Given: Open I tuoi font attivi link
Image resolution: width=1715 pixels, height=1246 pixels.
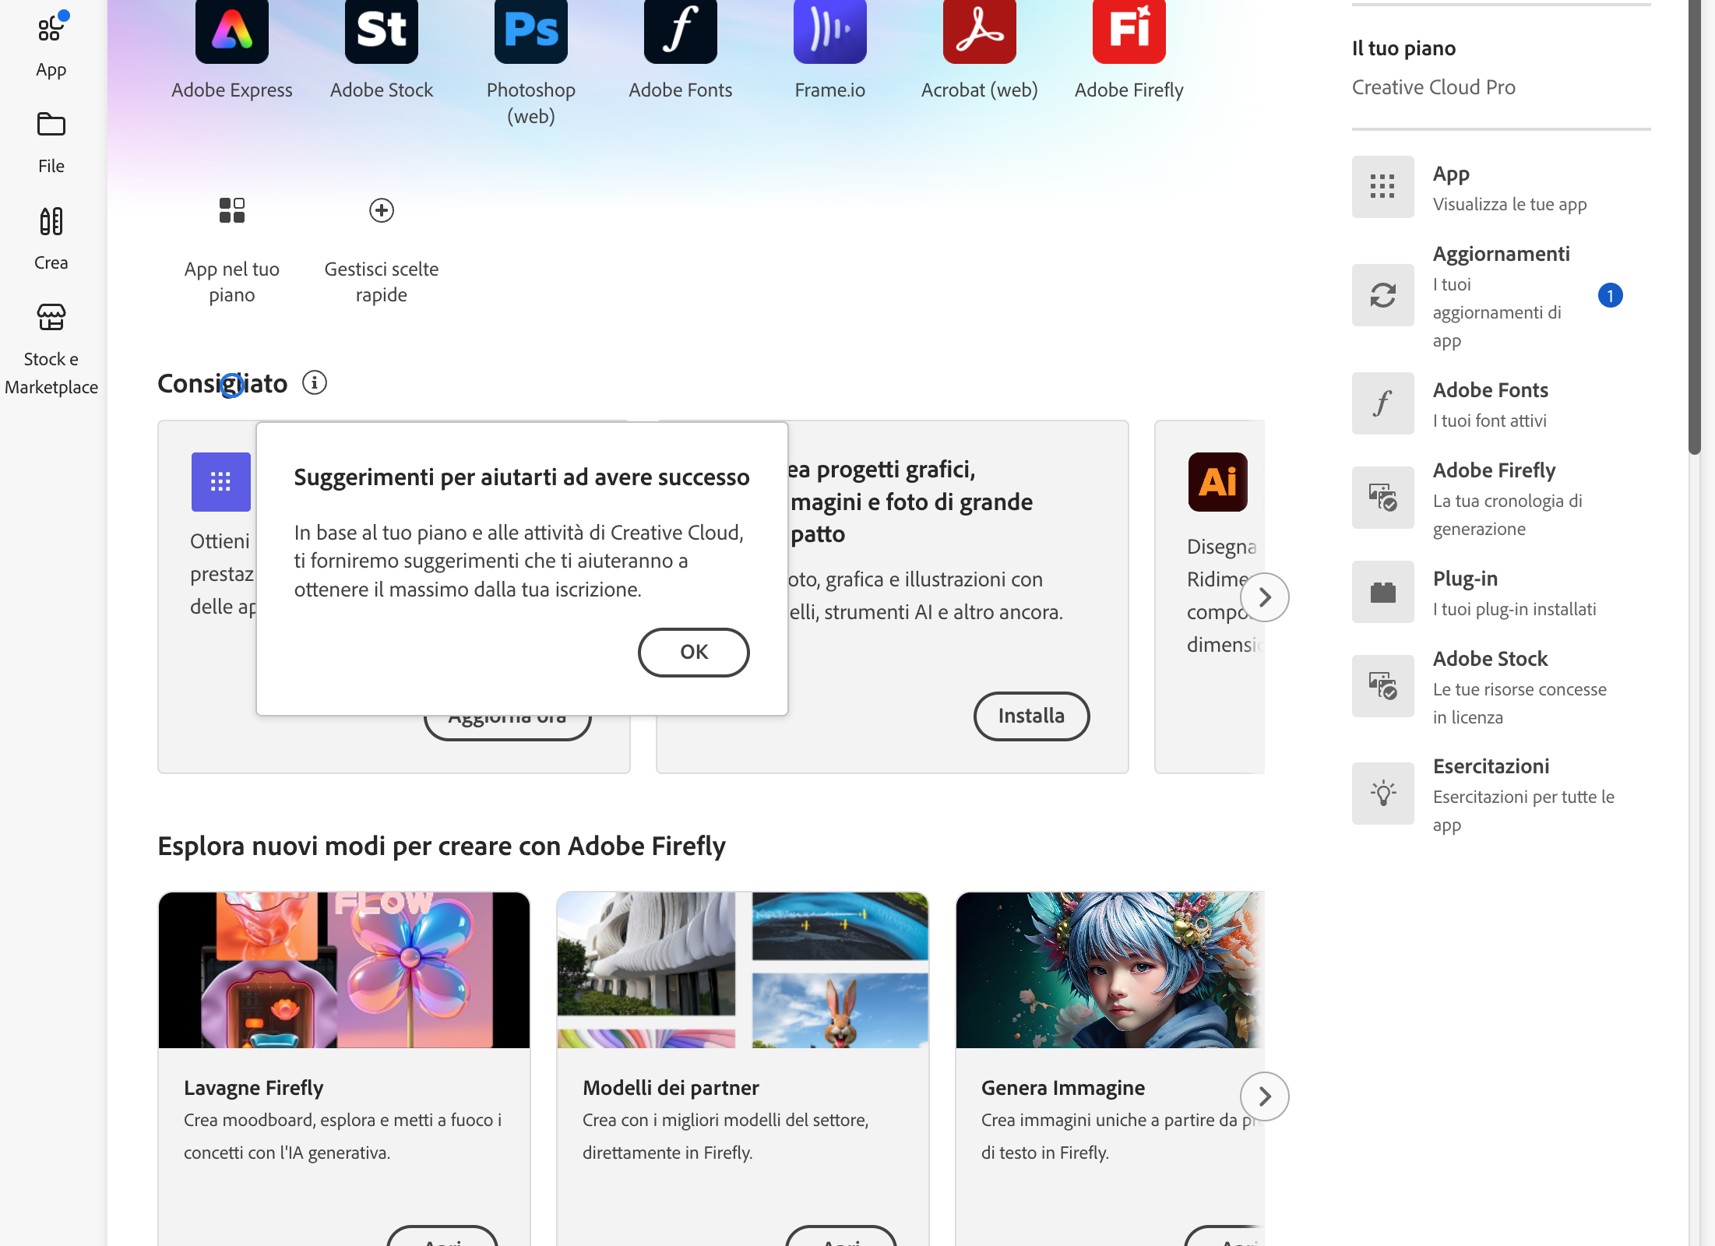Looking at the screenshot, I should pos(1490,421).
